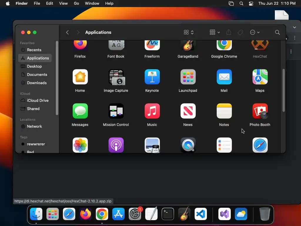301x226 pixels.
Task: Click the Edit Tags toolbar button
Action: click(240, 32)
